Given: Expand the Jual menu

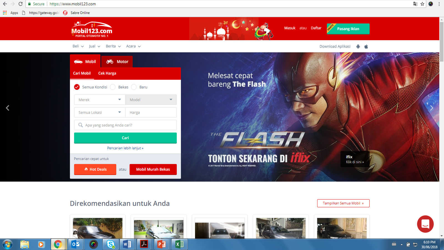Looking at the screenshot, I should pyautogui.click(x=95, y=46).
